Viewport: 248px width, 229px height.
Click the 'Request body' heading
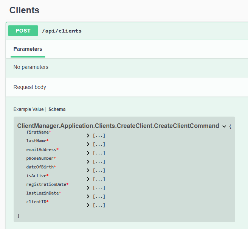coord(30,87)
